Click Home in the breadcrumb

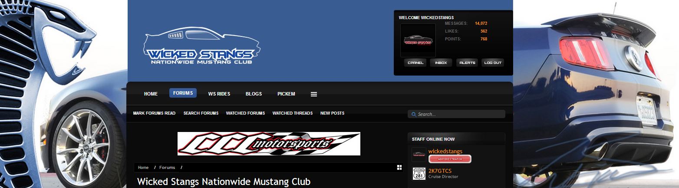(x=143, y=168)
